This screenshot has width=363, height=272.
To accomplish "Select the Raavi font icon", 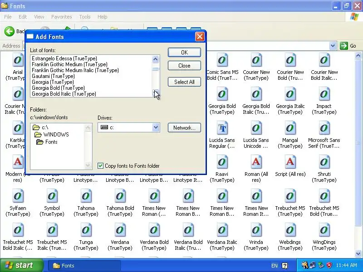I will (222, 162).
